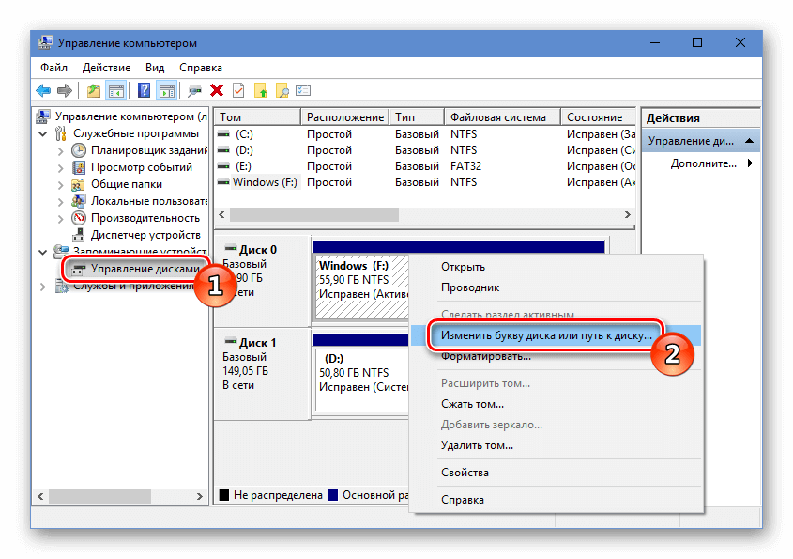Click the Планировщик заданий clock icon

(80, 150)
